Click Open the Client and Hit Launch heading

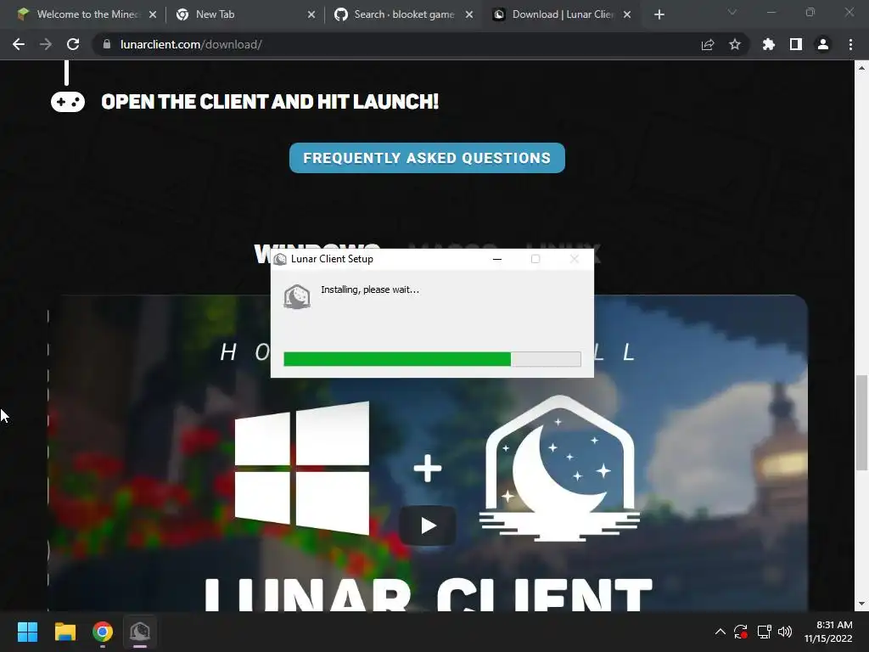tap(270, 102)
